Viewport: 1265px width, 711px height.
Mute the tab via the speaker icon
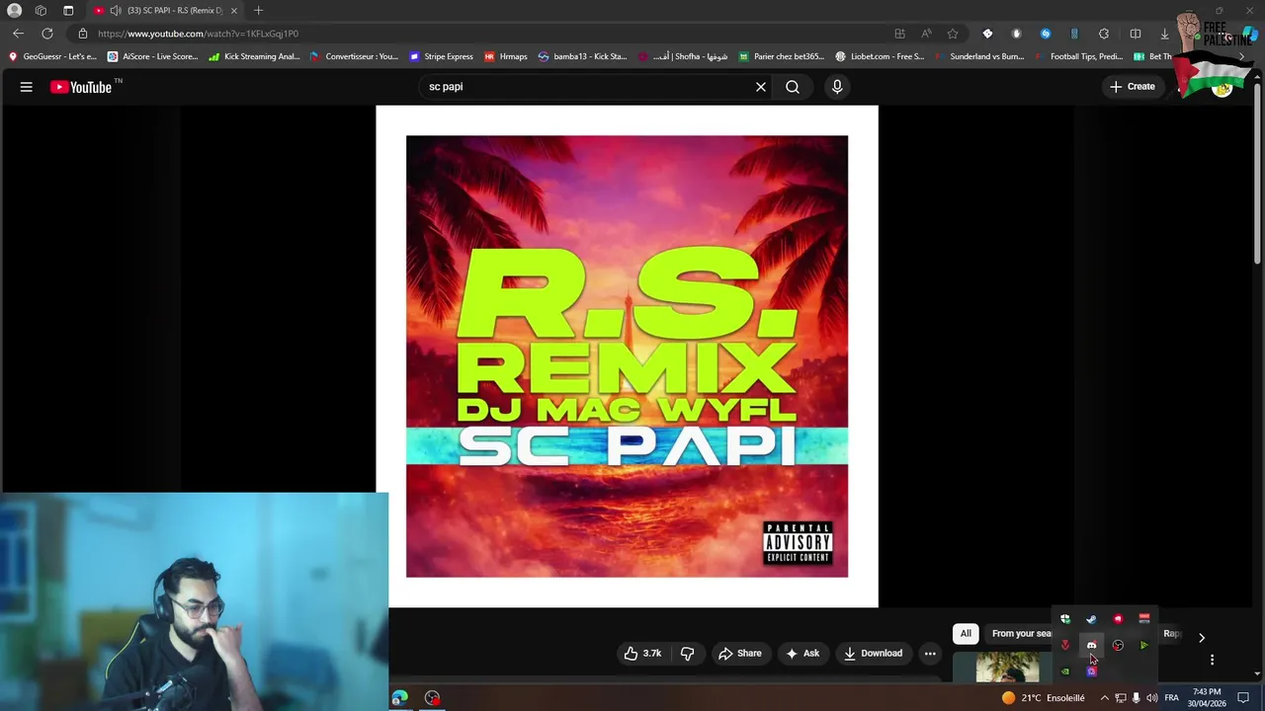tap(116, 11)
